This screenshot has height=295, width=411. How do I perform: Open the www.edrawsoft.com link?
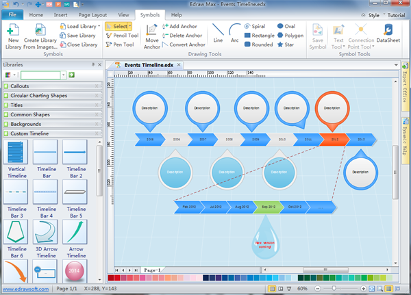pyautogui.click(x=25, y=290)
